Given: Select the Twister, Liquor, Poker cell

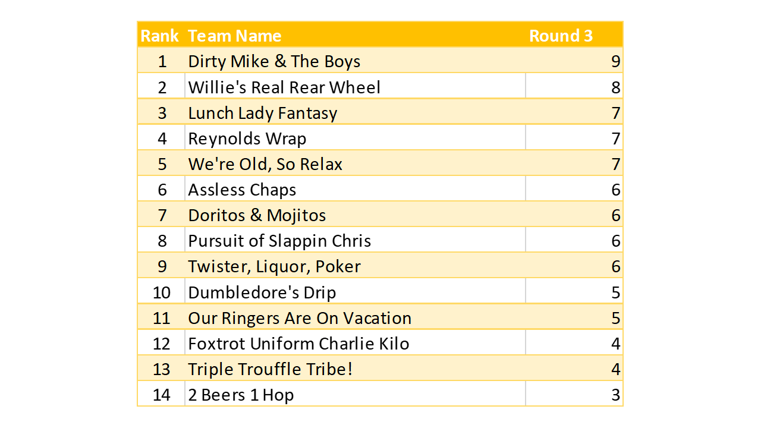Looking at the screenshot, I should pos(274,266).
